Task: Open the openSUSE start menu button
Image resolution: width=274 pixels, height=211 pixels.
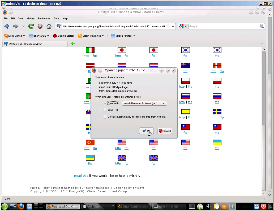Action: coord(5,207)
